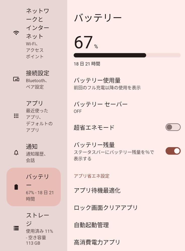Click the Wi-Fi icon in sidebar
185x251 pixels.
point(16,33)
